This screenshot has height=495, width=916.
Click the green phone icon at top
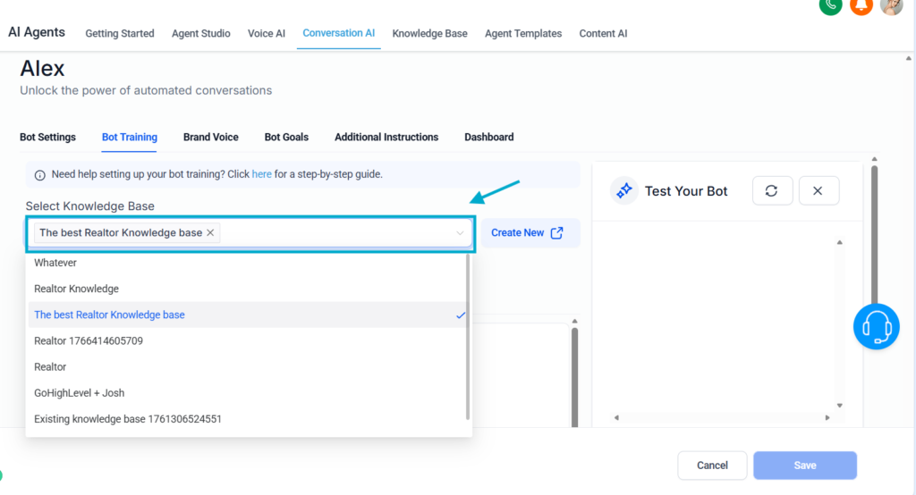pos(831,4)
